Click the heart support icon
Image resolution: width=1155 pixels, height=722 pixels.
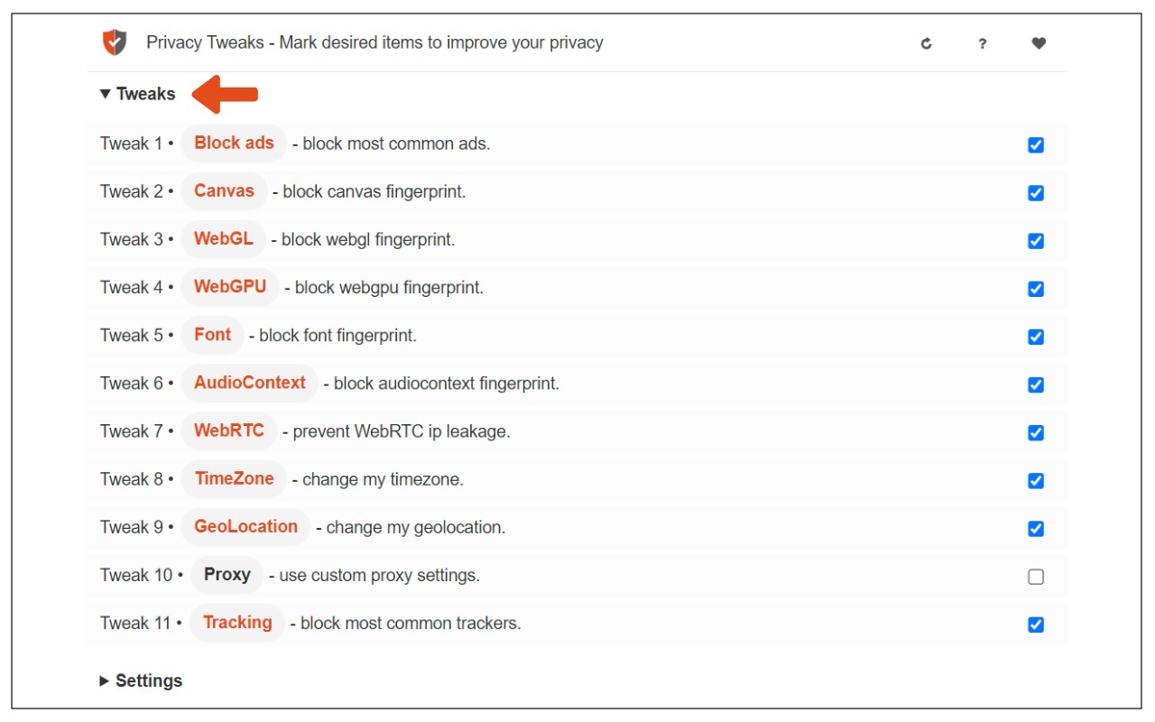coord(1039,43)
